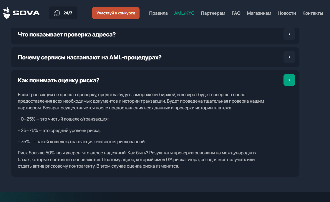Expand the AML-процедурах question arrow
The width and height of the screenshot is (330, 202).
tap(289, 57)
